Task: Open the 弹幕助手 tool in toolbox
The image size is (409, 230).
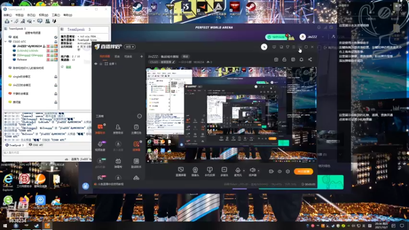Action: (100, 129)
